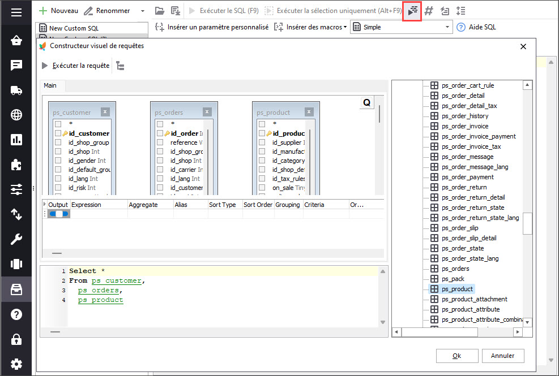Screen dimensions: 559x376
Task: Open the hamburger menu in sidebar
Action: click(16, 12)
